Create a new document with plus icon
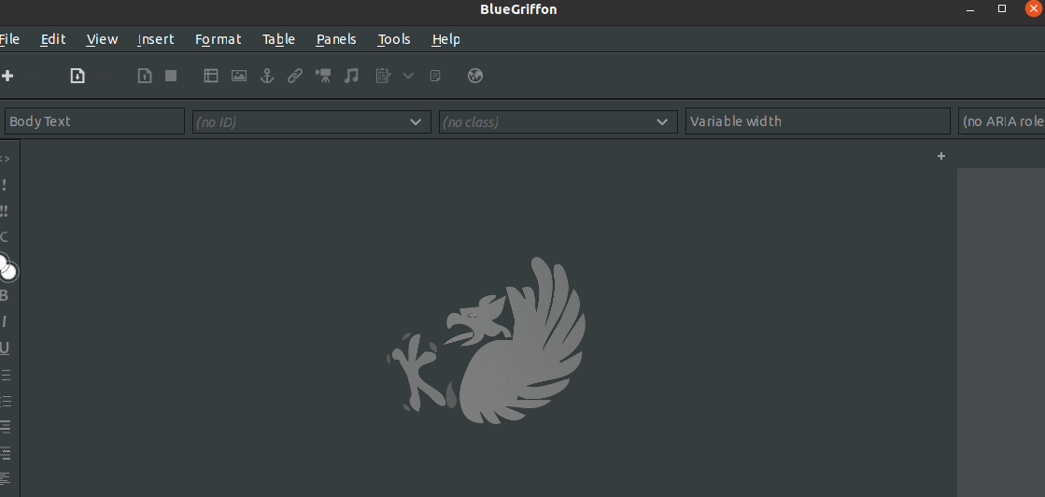1045x497 pixels. tap(7, 76)
